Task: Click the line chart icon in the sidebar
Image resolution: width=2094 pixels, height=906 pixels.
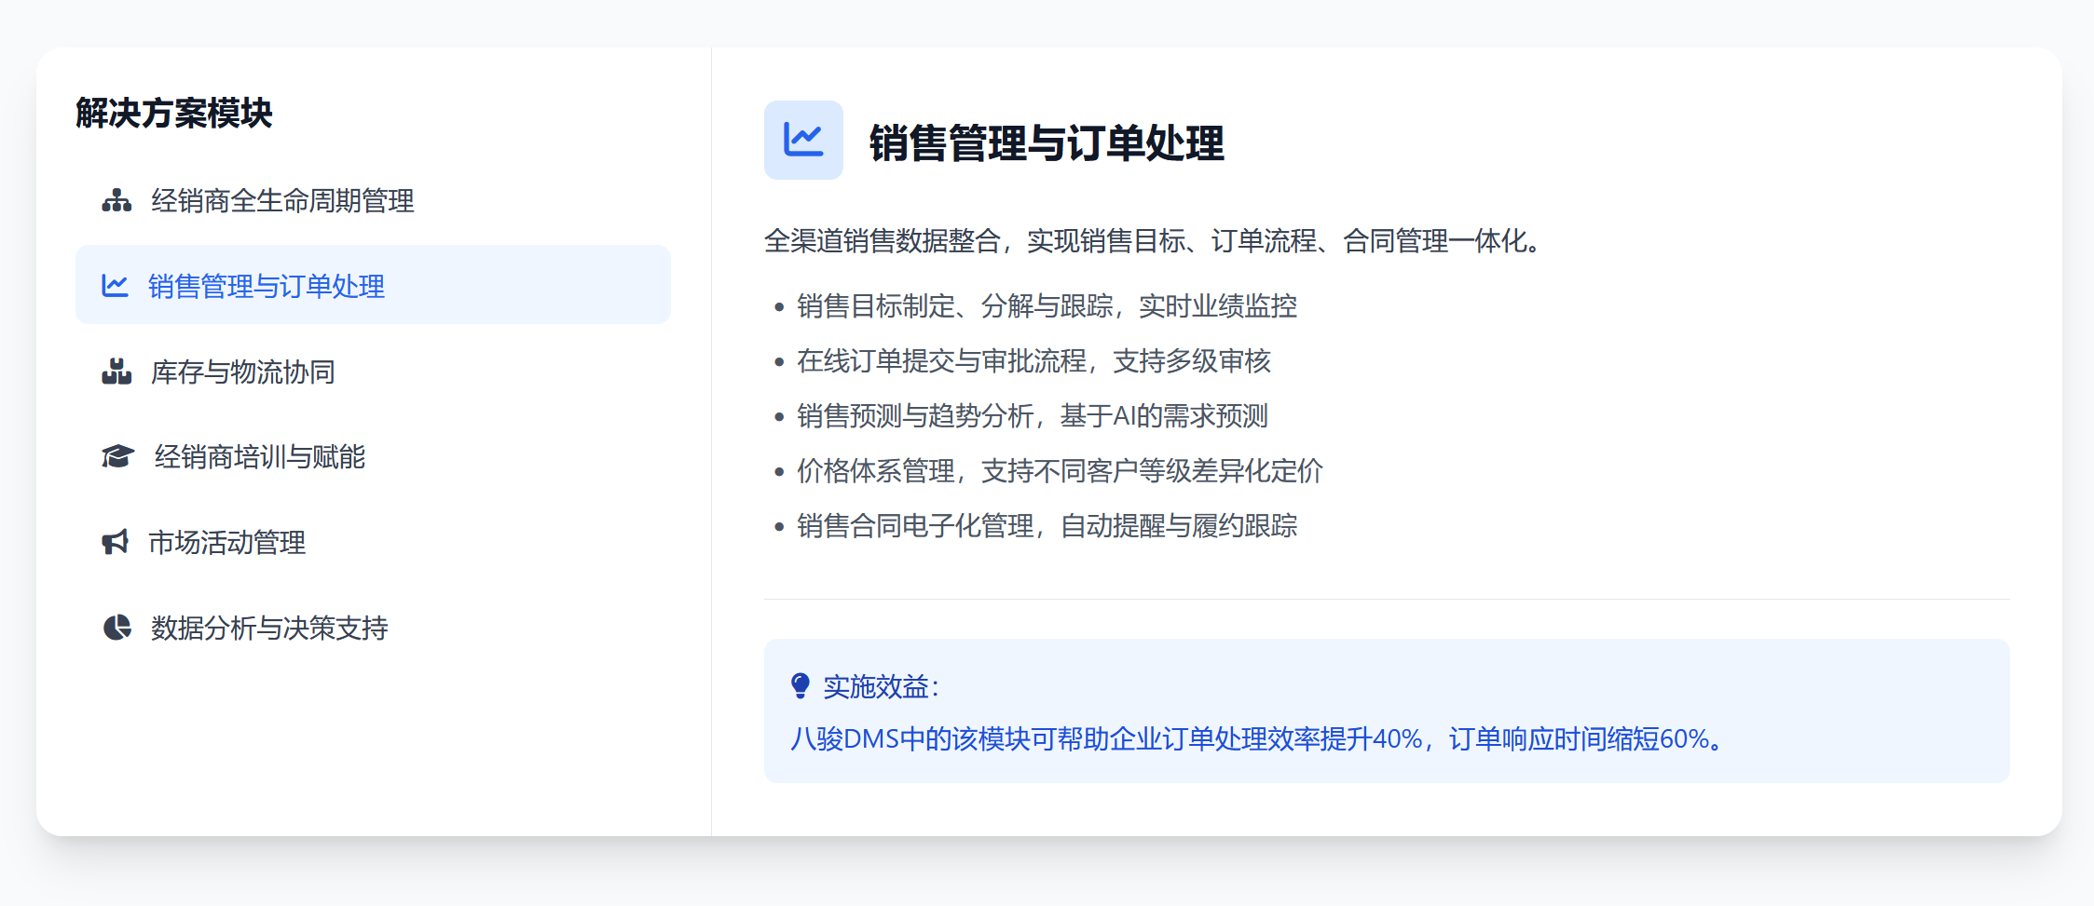Action: (115, 286)
